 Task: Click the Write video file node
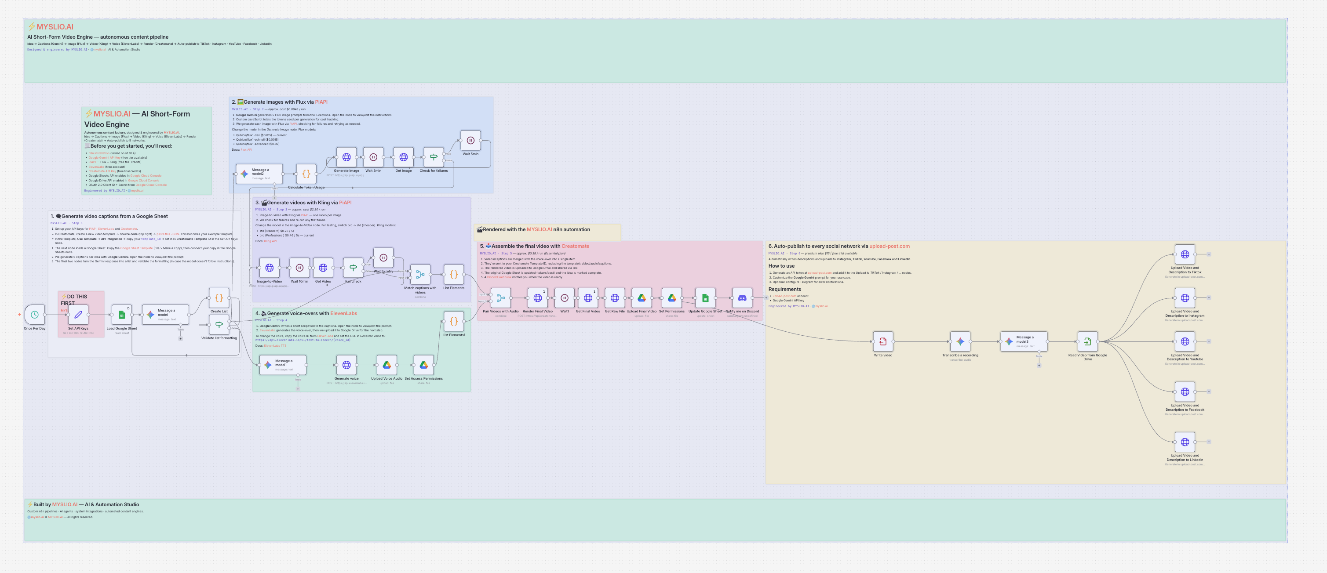coord(883,341)
